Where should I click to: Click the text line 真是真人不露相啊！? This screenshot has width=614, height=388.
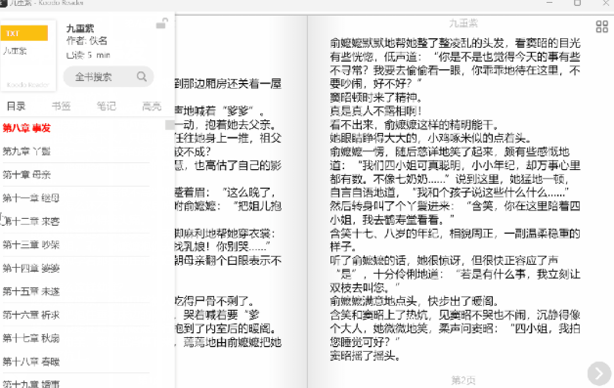tap(375, 110)
